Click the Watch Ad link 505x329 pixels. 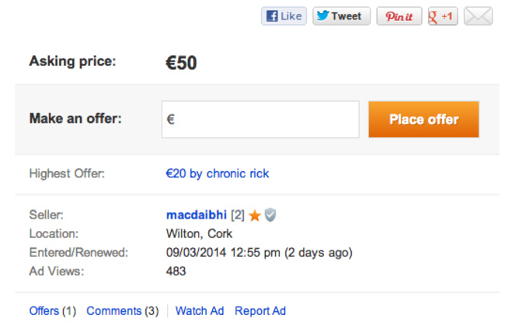coord(200,311)
